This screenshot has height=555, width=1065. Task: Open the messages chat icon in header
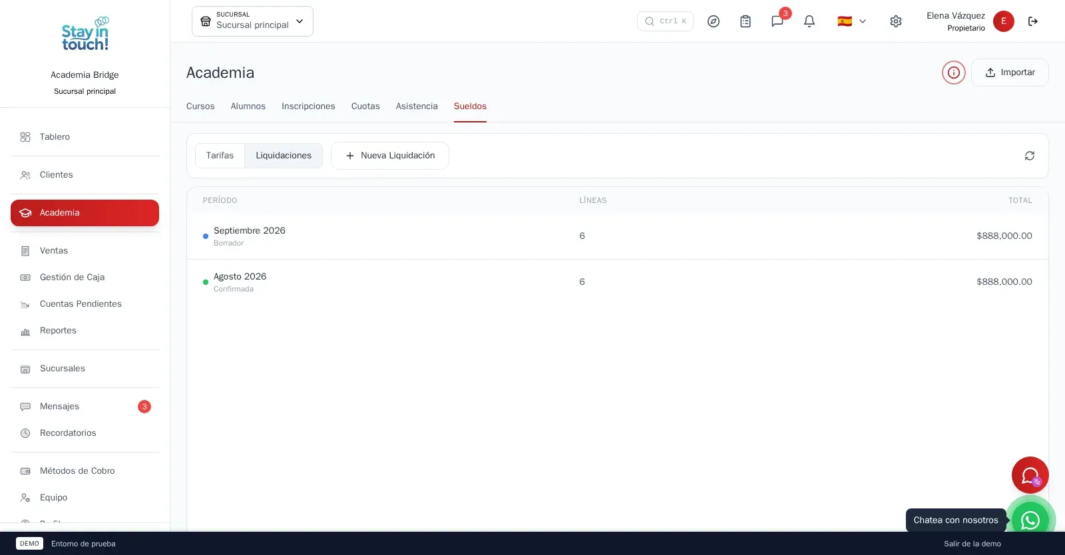click(777, 21)
